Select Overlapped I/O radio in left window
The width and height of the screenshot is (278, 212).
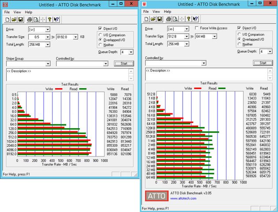(100, 40)
